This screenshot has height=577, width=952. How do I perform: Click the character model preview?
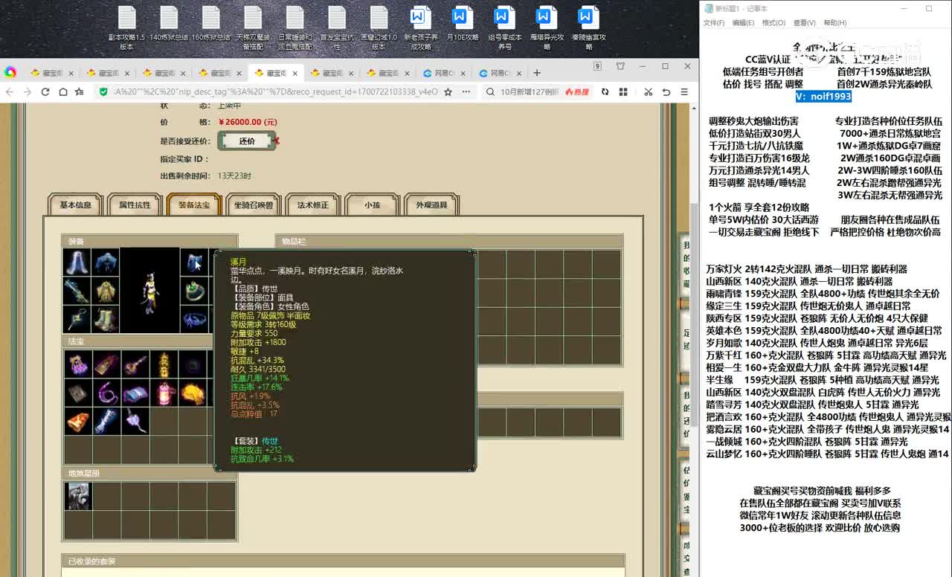[x=150, y=291]
